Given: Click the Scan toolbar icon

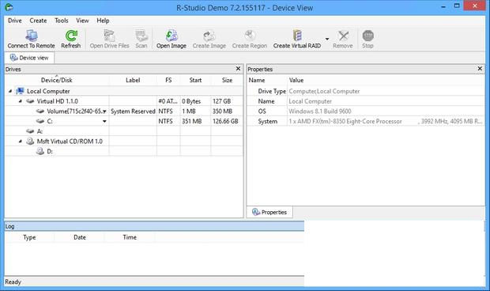Looking at the screenshot, I should coord(141,36).
